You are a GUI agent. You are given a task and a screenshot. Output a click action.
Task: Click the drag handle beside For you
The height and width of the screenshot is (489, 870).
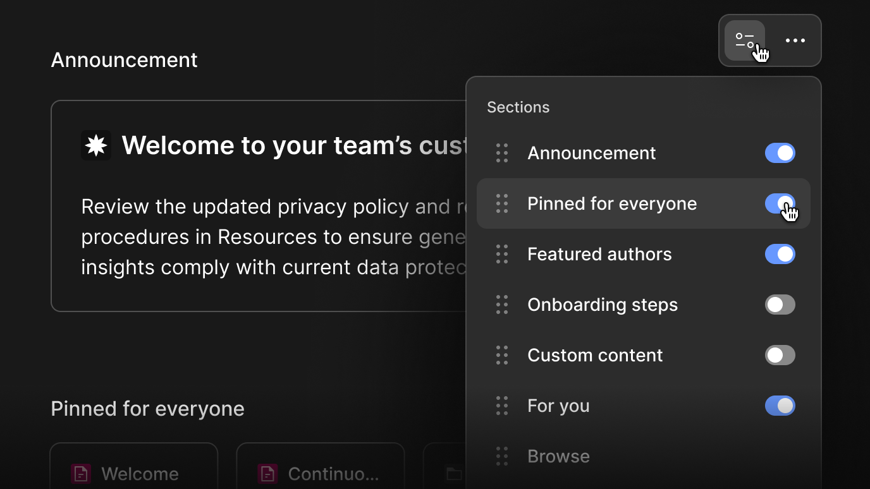(x=502, y=406)
